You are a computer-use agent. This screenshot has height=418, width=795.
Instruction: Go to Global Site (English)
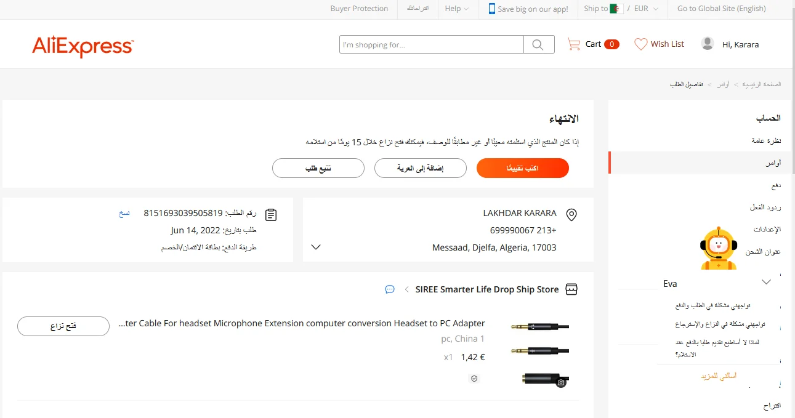point(721,9)
